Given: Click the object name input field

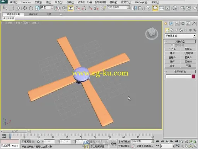Looking at the screenshot, I should tap(178, 76).
